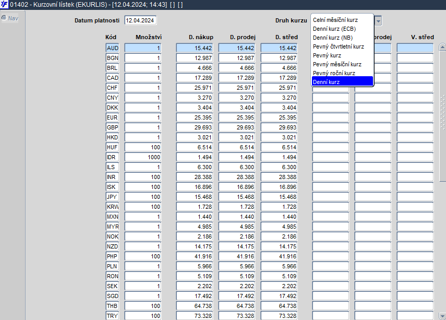The image size is (446, 320).
Task: Click AUD D. nákup value 15.442
Action: (x=194, y=48)
